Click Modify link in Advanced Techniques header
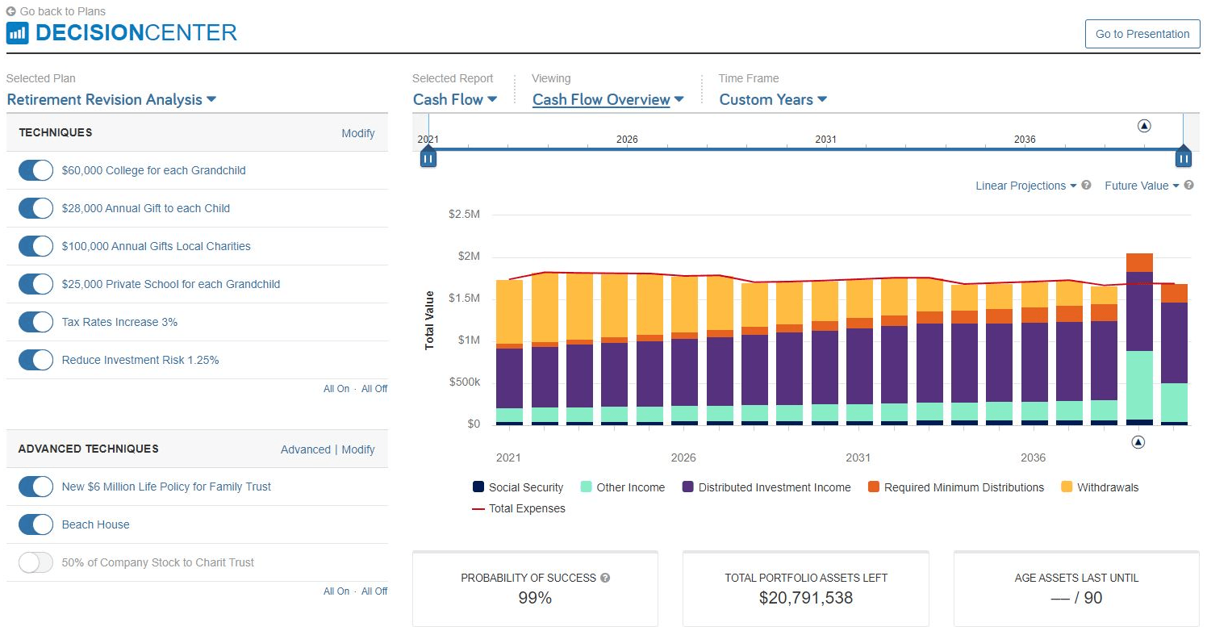This screenshot has width=1207, height=635. click(x=358, y=449)
